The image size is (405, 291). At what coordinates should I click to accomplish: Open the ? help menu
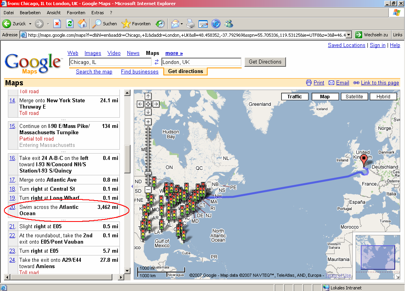(111, 13)
